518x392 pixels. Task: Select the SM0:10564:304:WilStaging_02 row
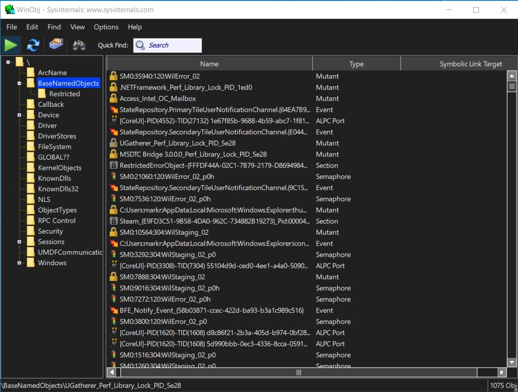click(306, 232)
